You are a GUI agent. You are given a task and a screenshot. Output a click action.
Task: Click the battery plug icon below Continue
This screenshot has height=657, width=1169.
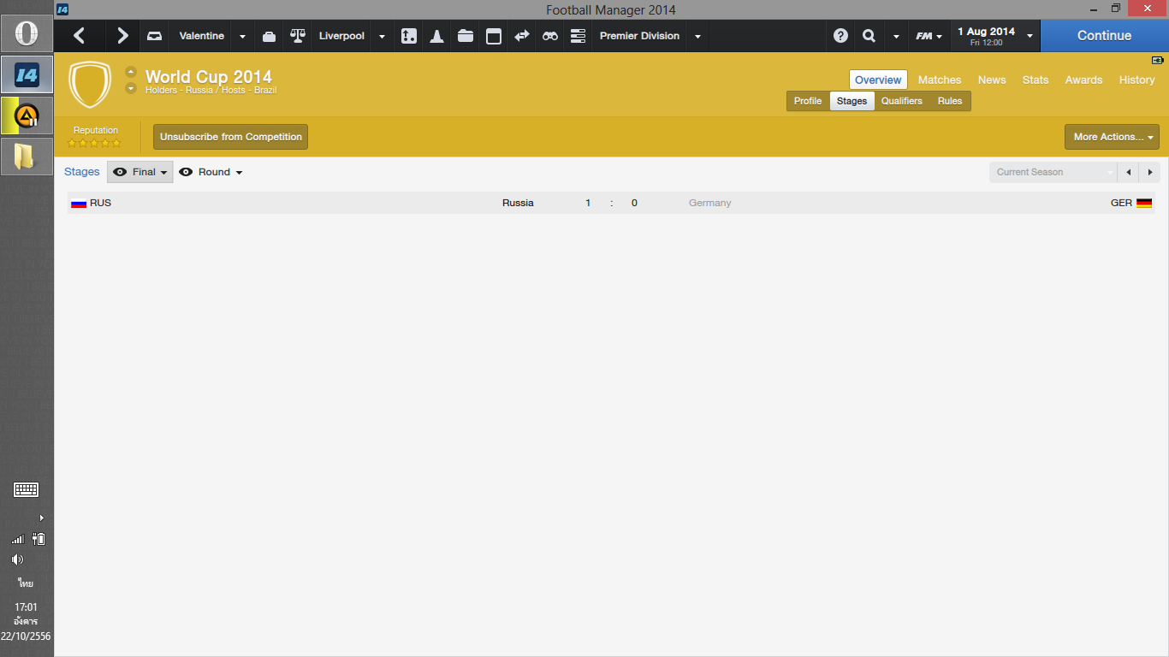pos(1158,61)
